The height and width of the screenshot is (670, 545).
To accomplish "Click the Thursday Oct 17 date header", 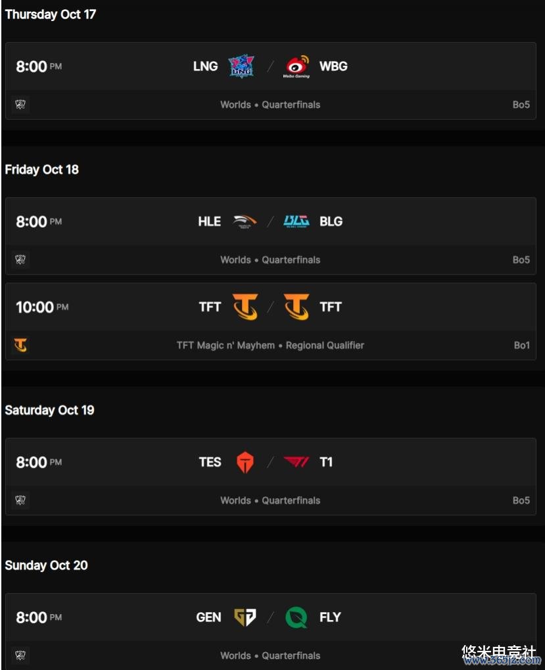I will coord(51,14).
